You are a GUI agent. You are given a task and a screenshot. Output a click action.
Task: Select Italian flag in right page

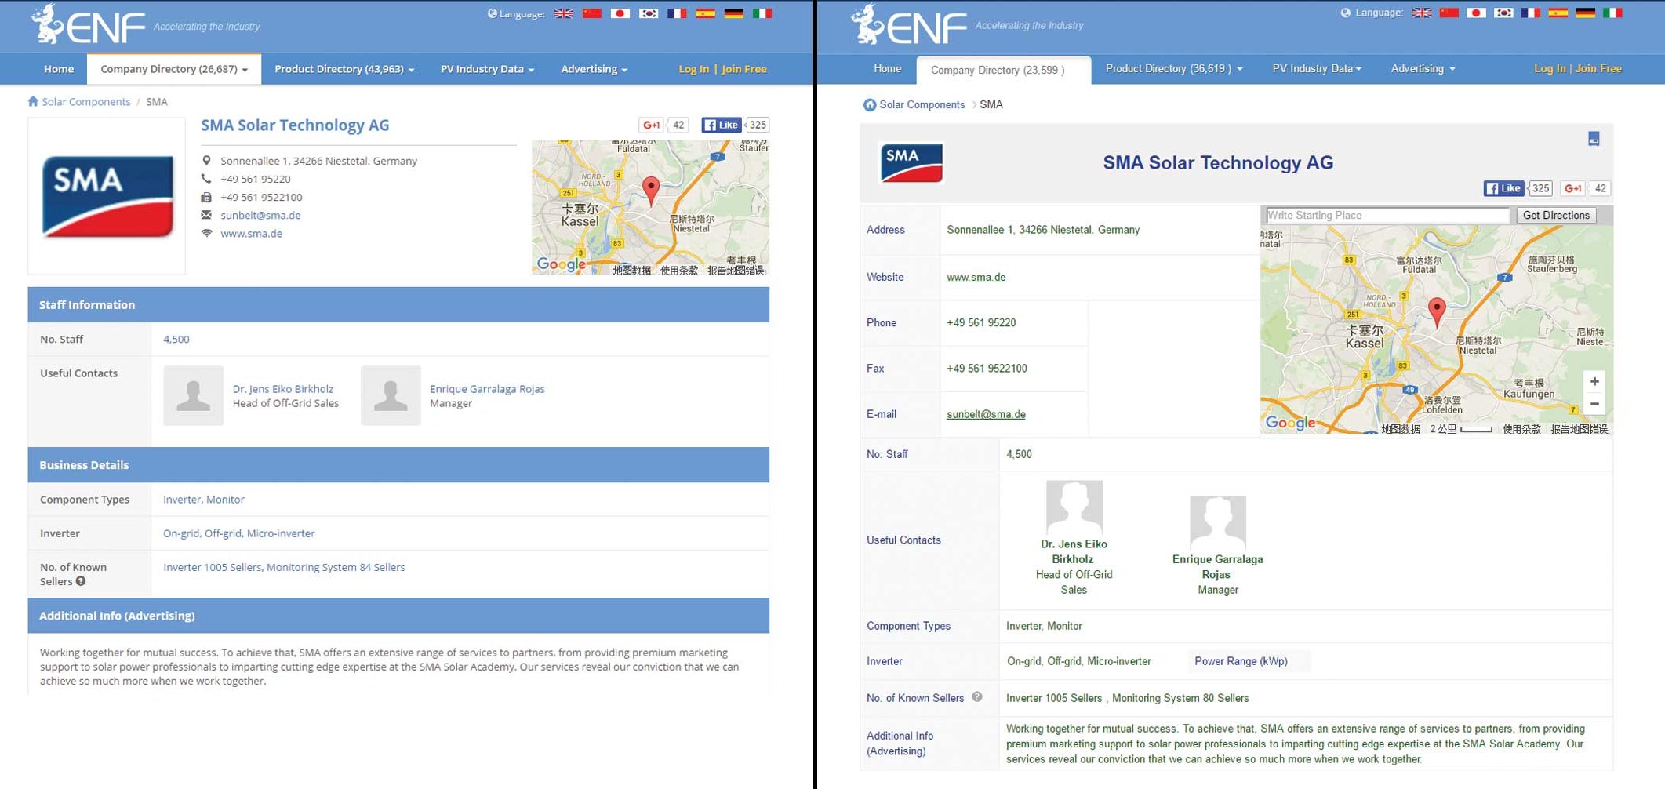[1612, 13]
